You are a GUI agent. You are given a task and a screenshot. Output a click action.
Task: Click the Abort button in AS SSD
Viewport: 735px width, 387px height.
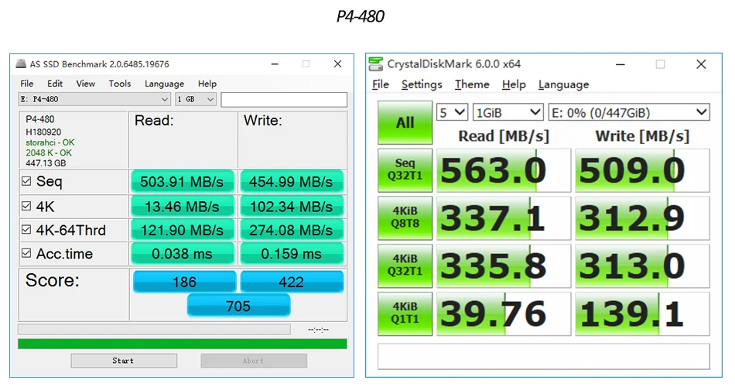[x=254, y=361]
